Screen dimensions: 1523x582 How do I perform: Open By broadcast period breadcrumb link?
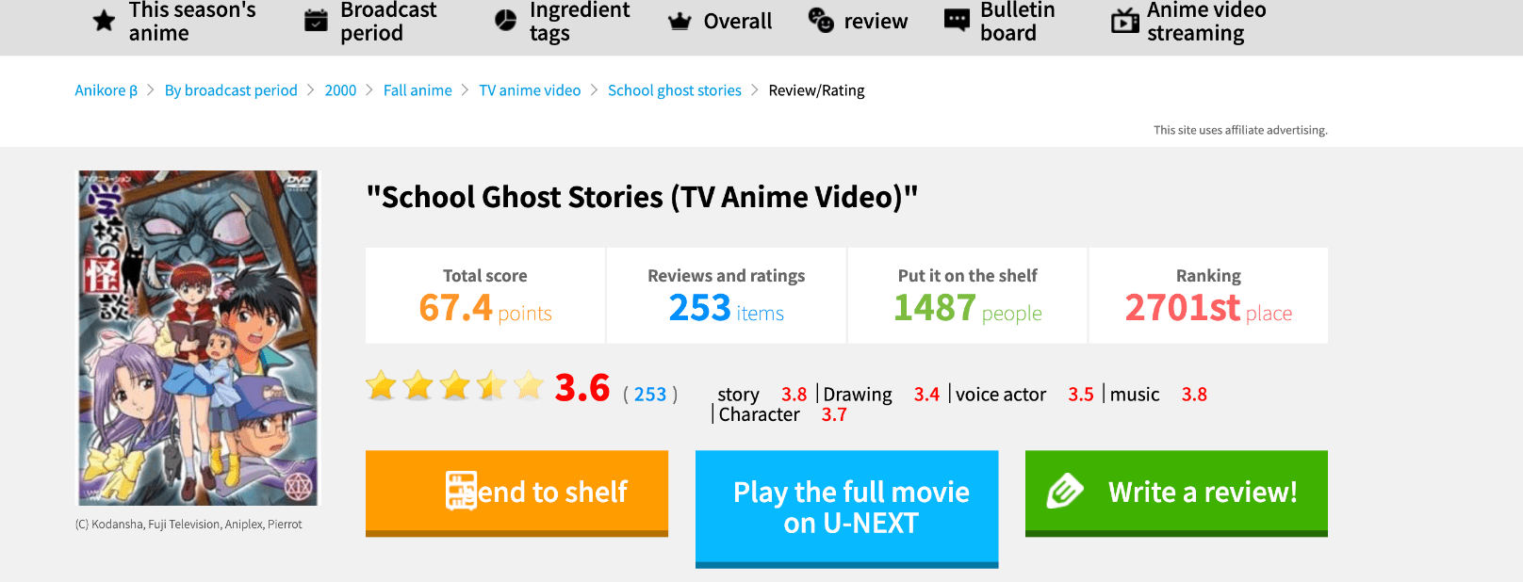pyautogui.click(x=231, y=90)
